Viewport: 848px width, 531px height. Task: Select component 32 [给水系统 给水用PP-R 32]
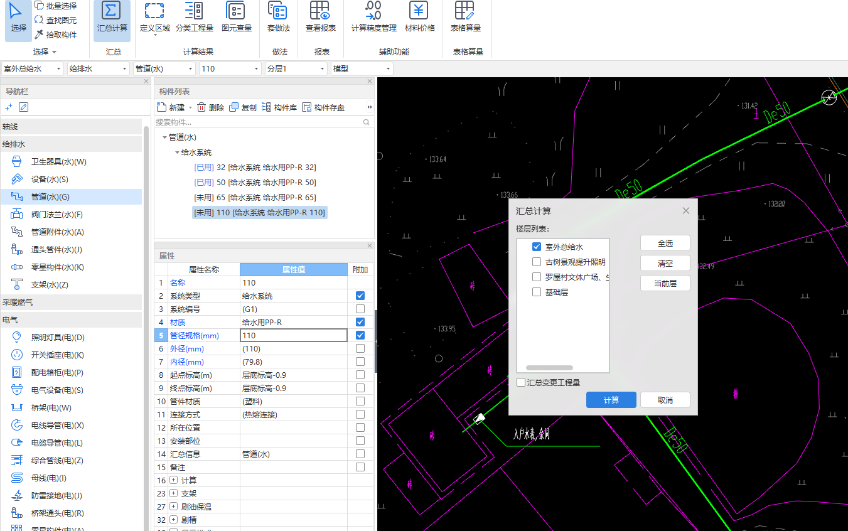coord(255,168)
